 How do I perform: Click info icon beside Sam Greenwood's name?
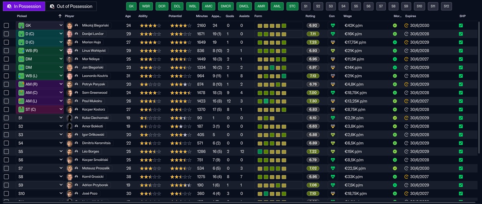pyautogui.click(x=76, y=93)
